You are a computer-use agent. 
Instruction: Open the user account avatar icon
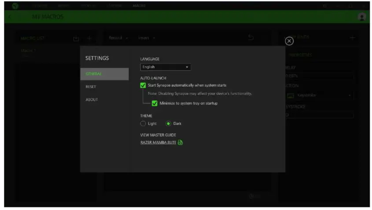click(361, 17)
